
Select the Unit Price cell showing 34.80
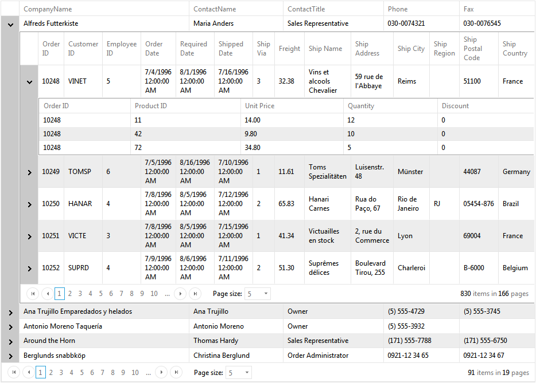[x=253, y=148]
